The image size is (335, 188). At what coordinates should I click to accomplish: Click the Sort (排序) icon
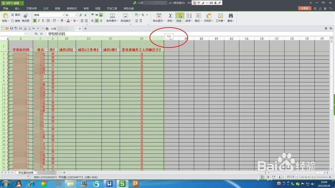189,16
